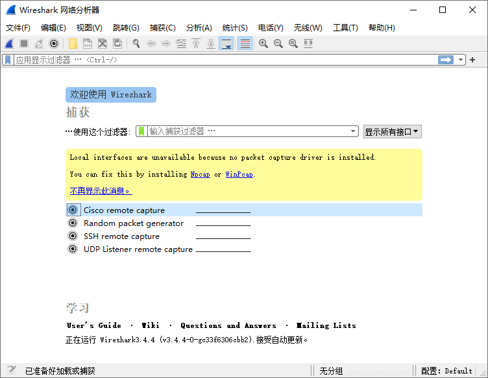Open 捕获(C) menu
The width and height of the screenshot is (488, 378).
162,28
